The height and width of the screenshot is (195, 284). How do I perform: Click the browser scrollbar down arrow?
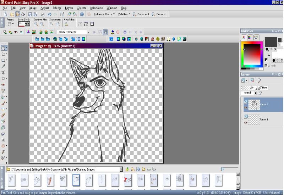(238, 188)
